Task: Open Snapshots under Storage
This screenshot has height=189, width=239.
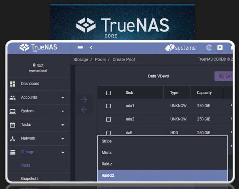Action: (29, 179)
